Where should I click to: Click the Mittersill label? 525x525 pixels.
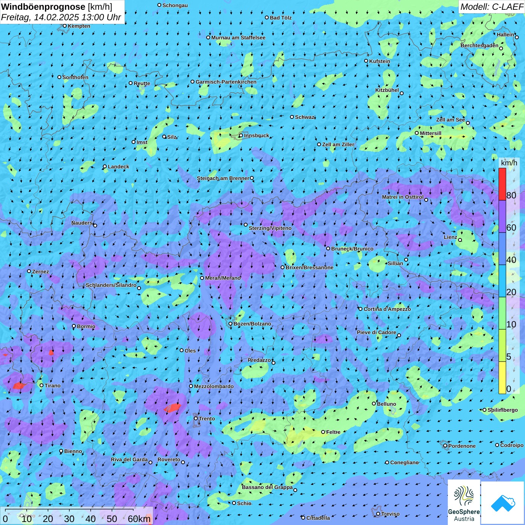tap(431, 133)
